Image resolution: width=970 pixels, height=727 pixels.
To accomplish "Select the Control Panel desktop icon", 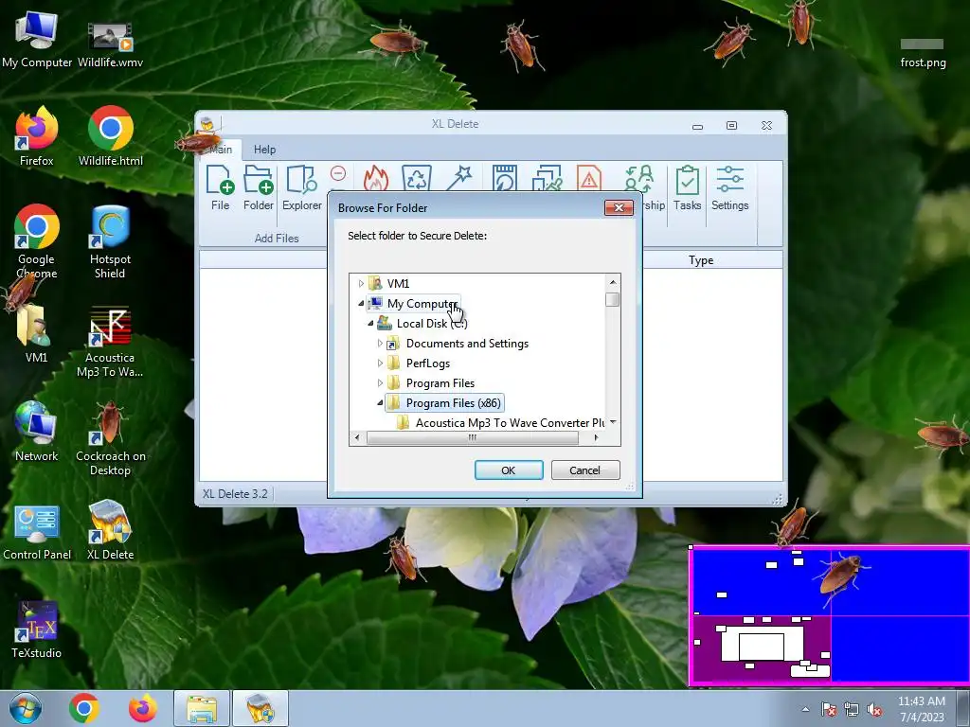I will point(37,531).
